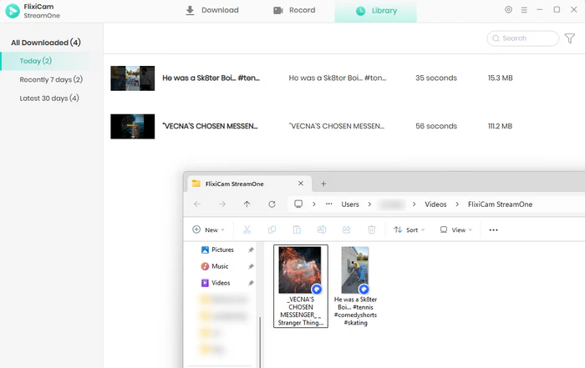Open the FlixiCam hamburger menu
Viewport: 585px width, 368px height.
click(x=524, y=10)
